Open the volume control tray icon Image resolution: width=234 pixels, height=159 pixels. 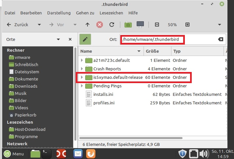[204, 154]
